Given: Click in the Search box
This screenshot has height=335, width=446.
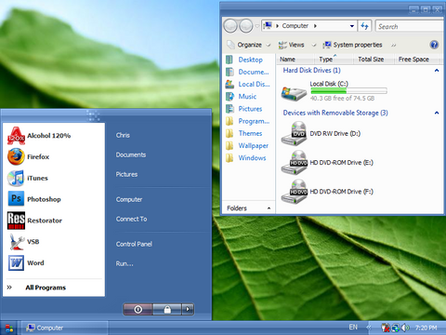Looking at the screenshot, I should coord(410,26).
